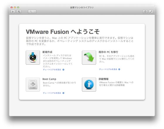
Task: Click the Unity view toolbar icon
Action: pyautogui.click(x=145, y=12)
